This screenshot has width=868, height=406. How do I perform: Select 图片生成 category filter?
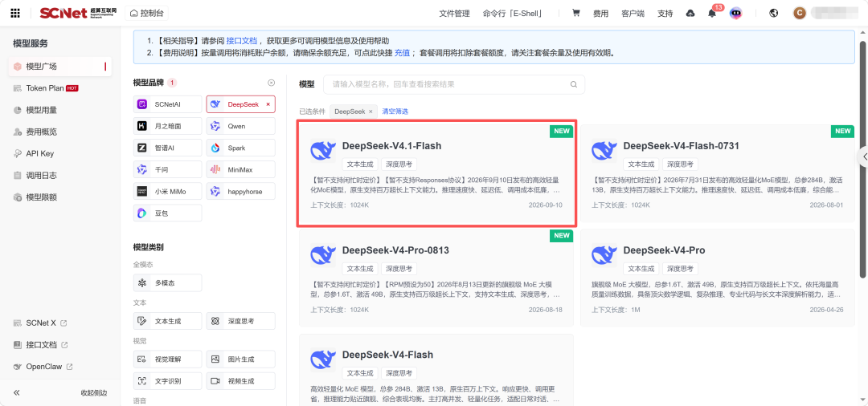241,359
